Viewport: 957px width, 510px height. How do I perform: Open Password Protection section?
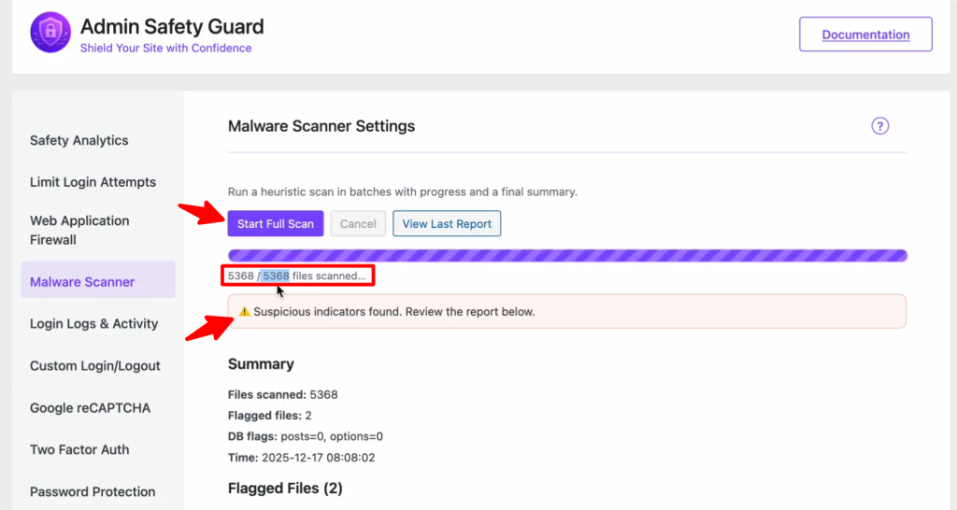click(x=93, y=491)
